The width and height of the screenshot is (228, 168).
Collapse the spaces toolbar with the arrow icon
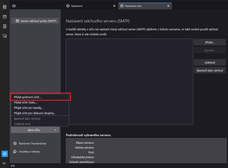(5, 163)
